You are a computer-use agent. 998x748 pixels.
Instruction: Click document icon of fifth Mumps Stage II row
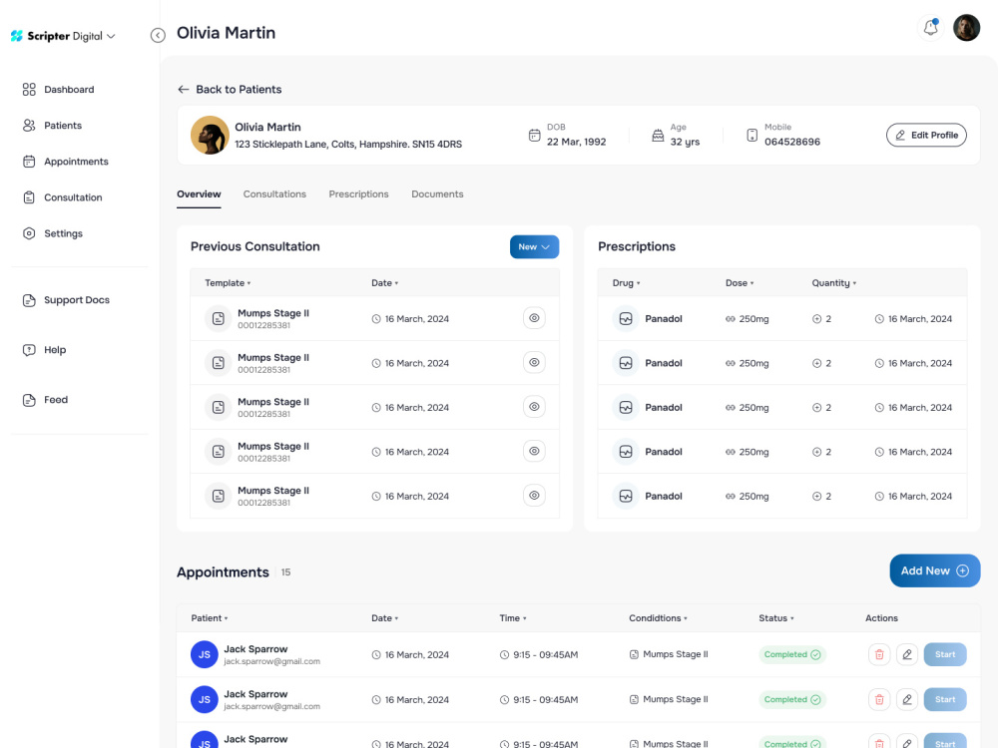tap(218, 496)
